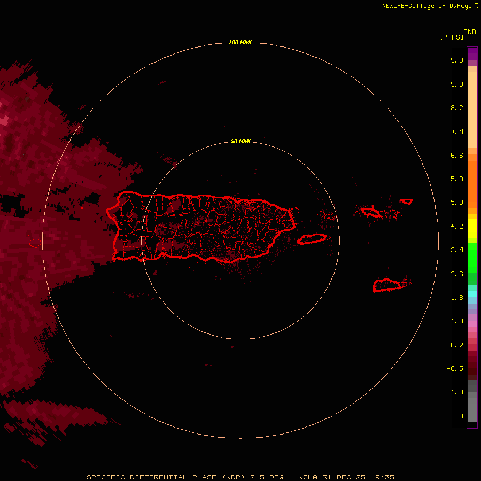Click the 100 NMI range ring label
This screenshot has height=481, width=481.
[x=240, y=42]
